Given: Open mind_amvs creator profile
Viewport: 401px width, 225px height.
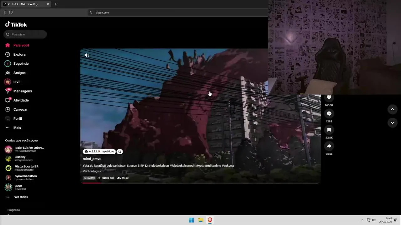Looking at the screenshot, I should click(x=92, y=159).
